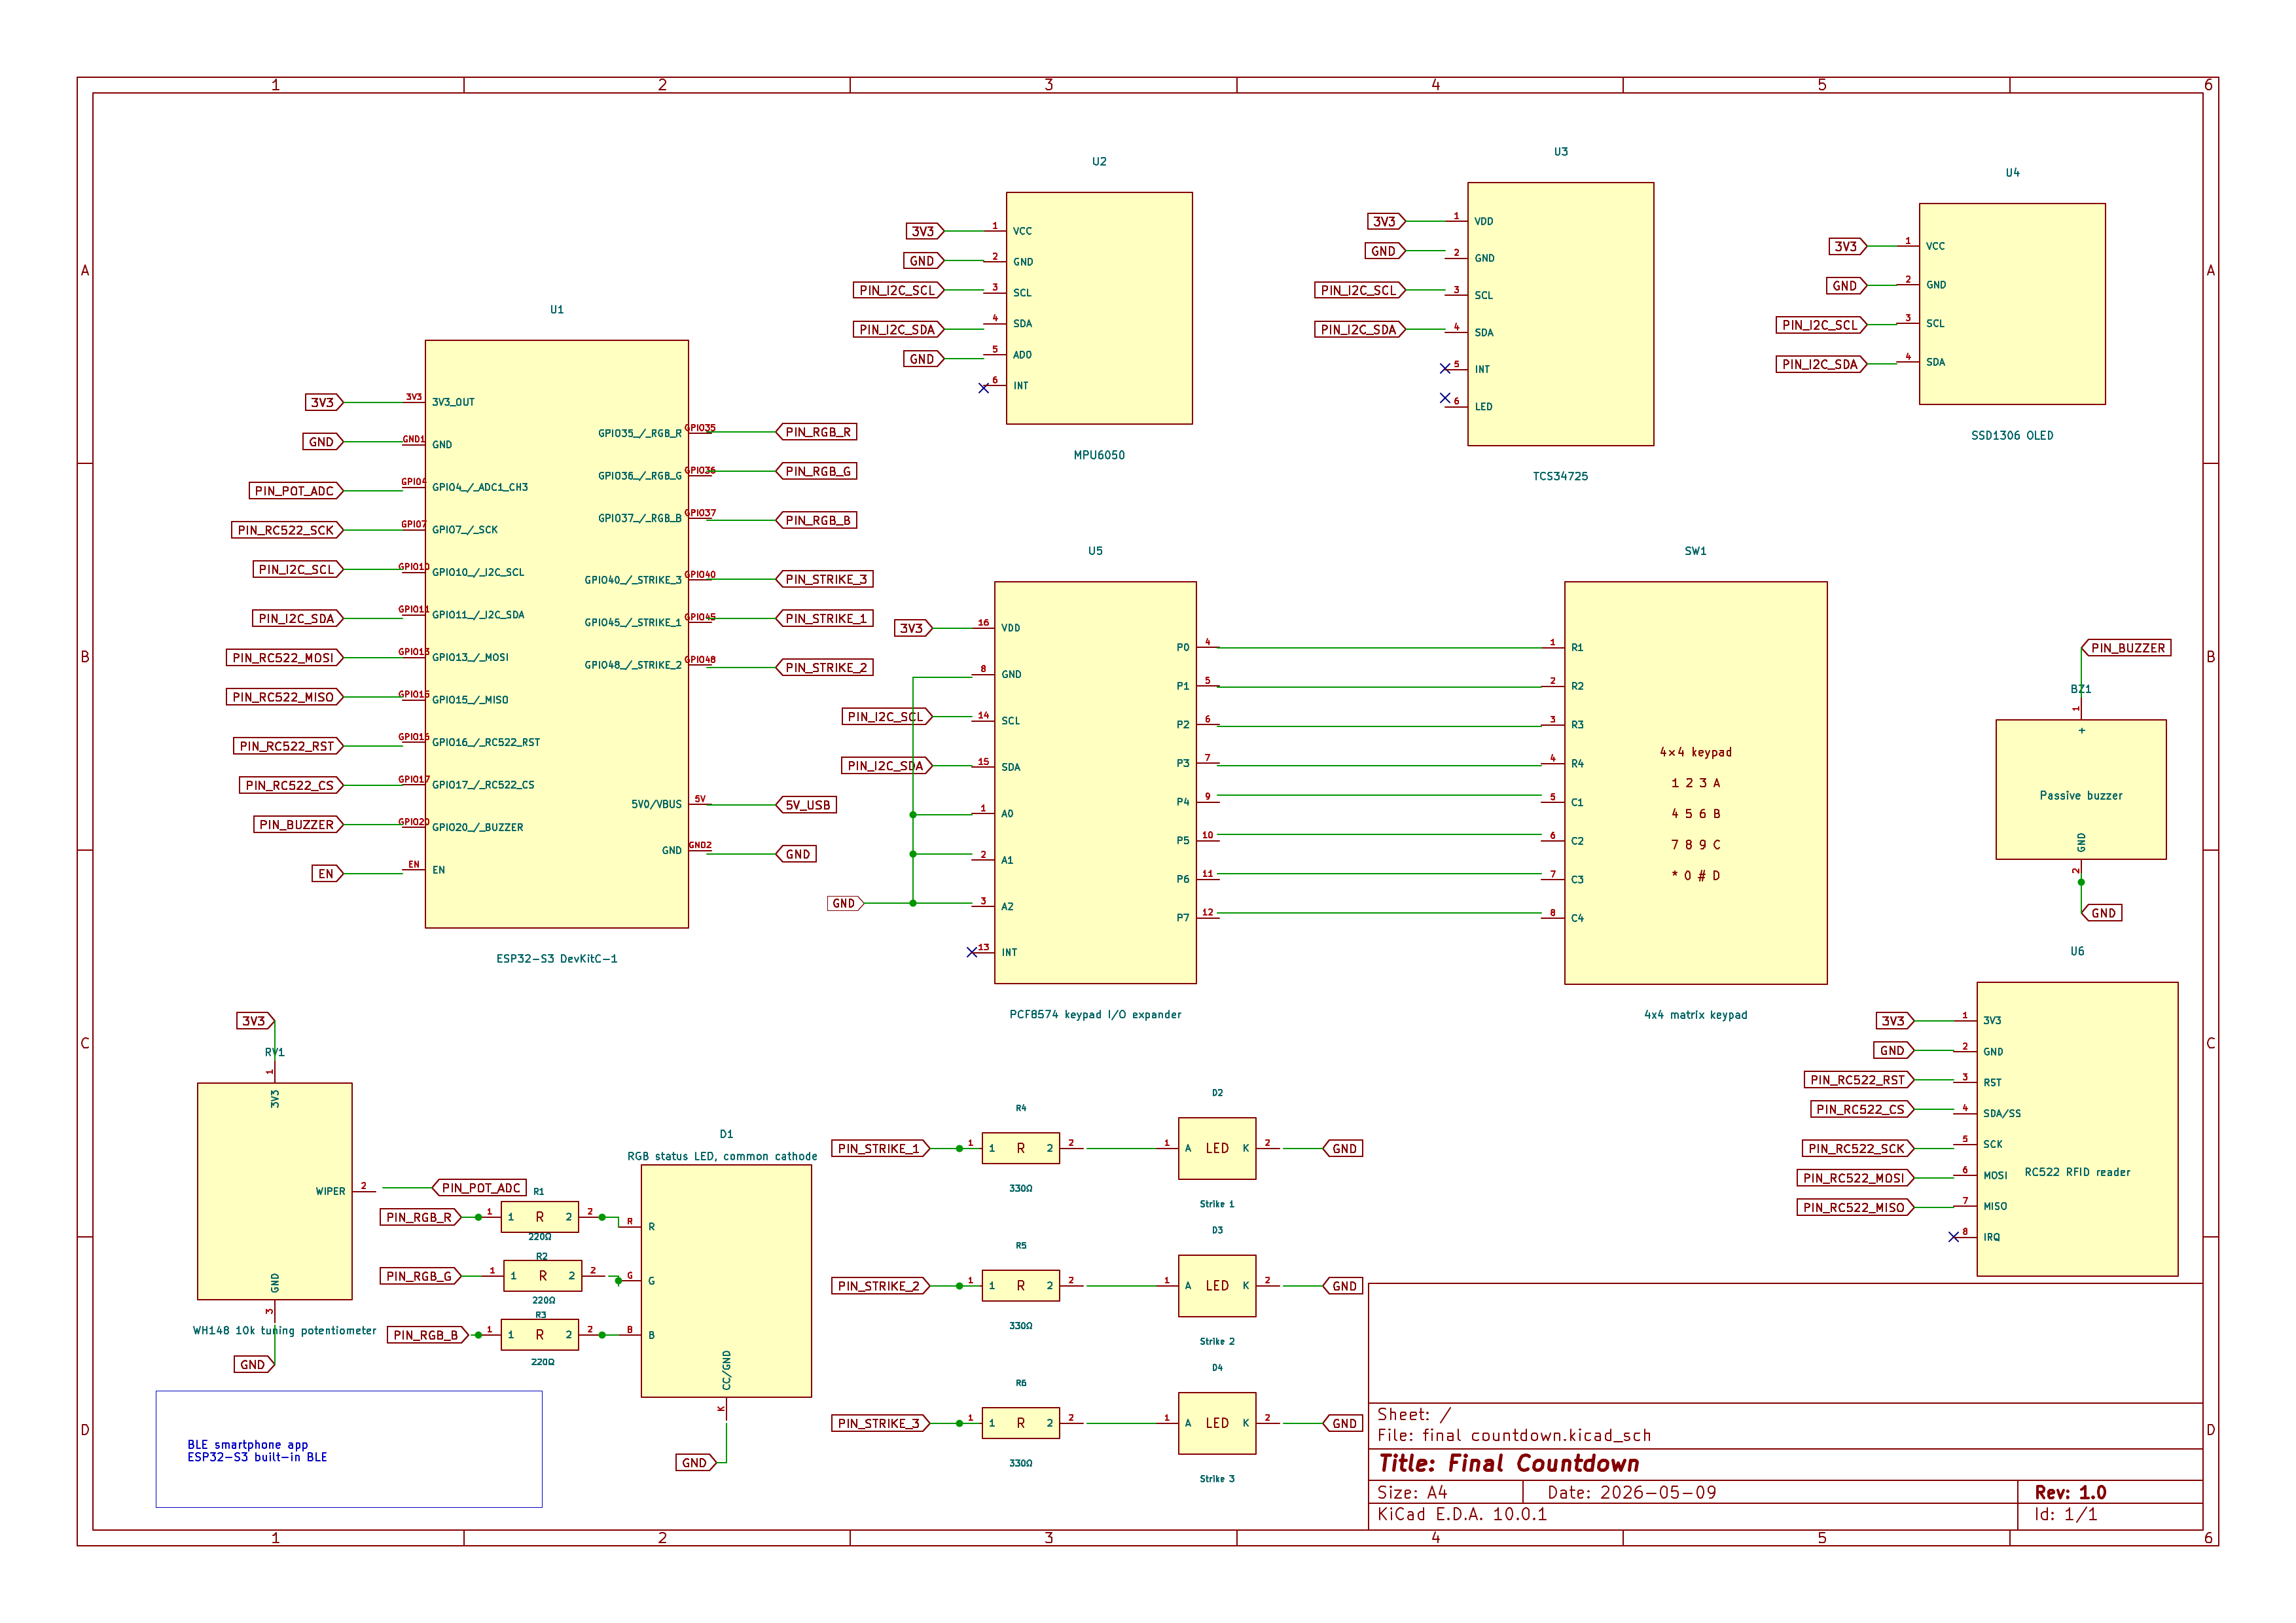
Task: Click the no-connect marker on TCS34725 INT pin
Action: [x=1445, y=369]
